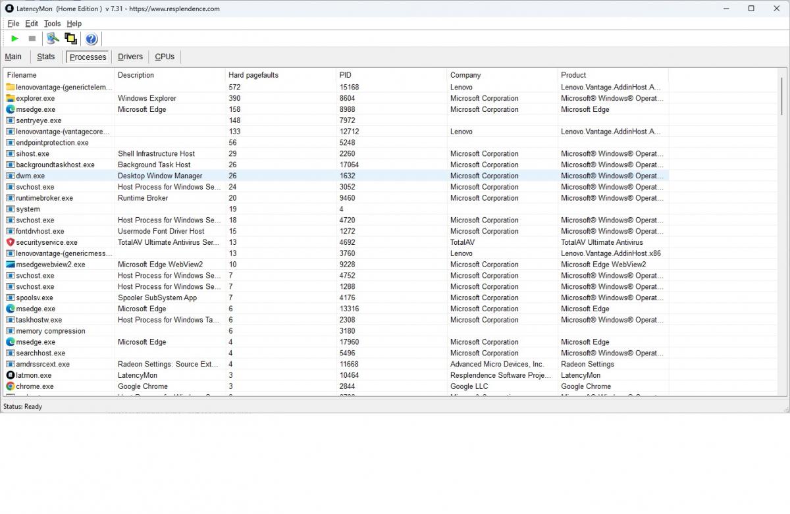Click the latmon.exe row icon
790x514 pixels.
click(x=11, y=375)
